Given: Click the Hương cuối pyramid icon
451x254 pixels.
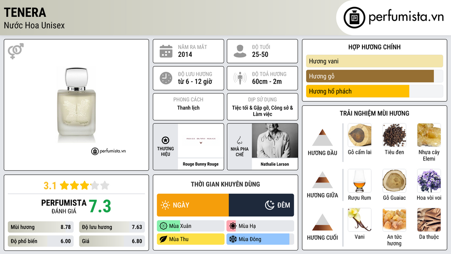Looking at the screenshot, I should click(x=322, y=222).
